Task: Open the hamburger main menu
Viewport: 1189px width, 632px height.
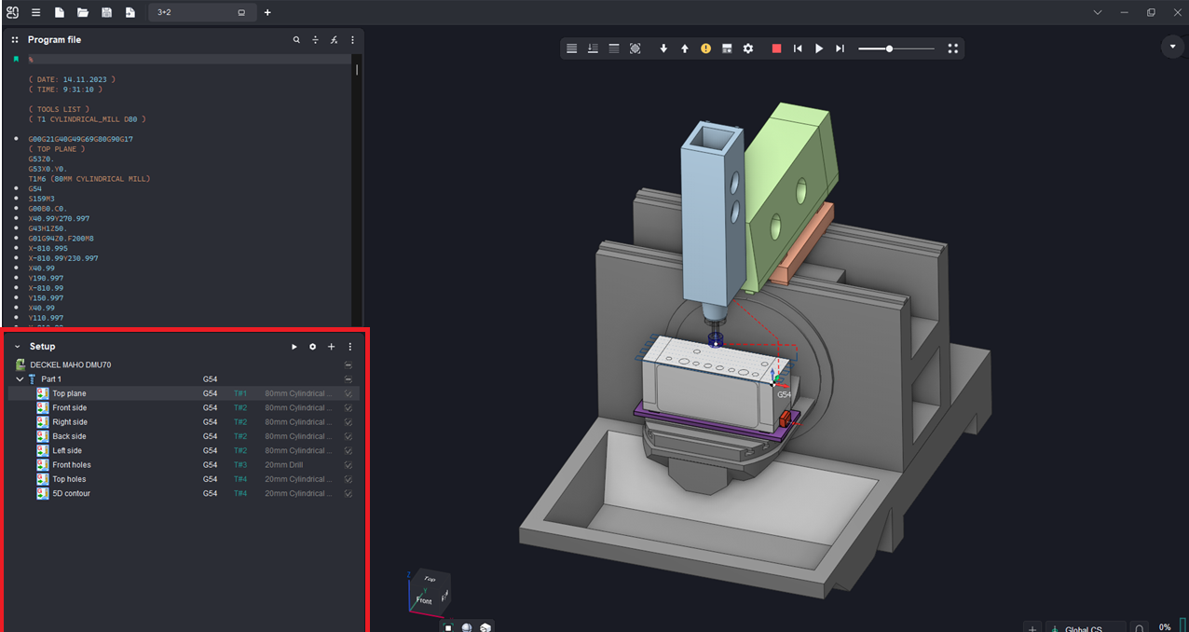Action: point(35,13)
